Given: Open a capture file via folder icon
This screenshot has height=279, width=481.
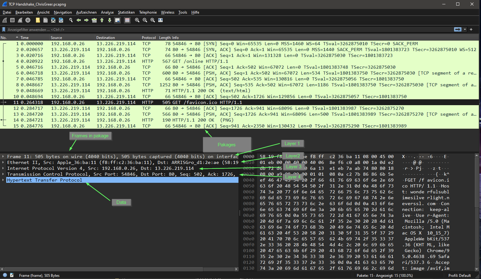Looking at the screenshot, I should click(x=38, y=20).
